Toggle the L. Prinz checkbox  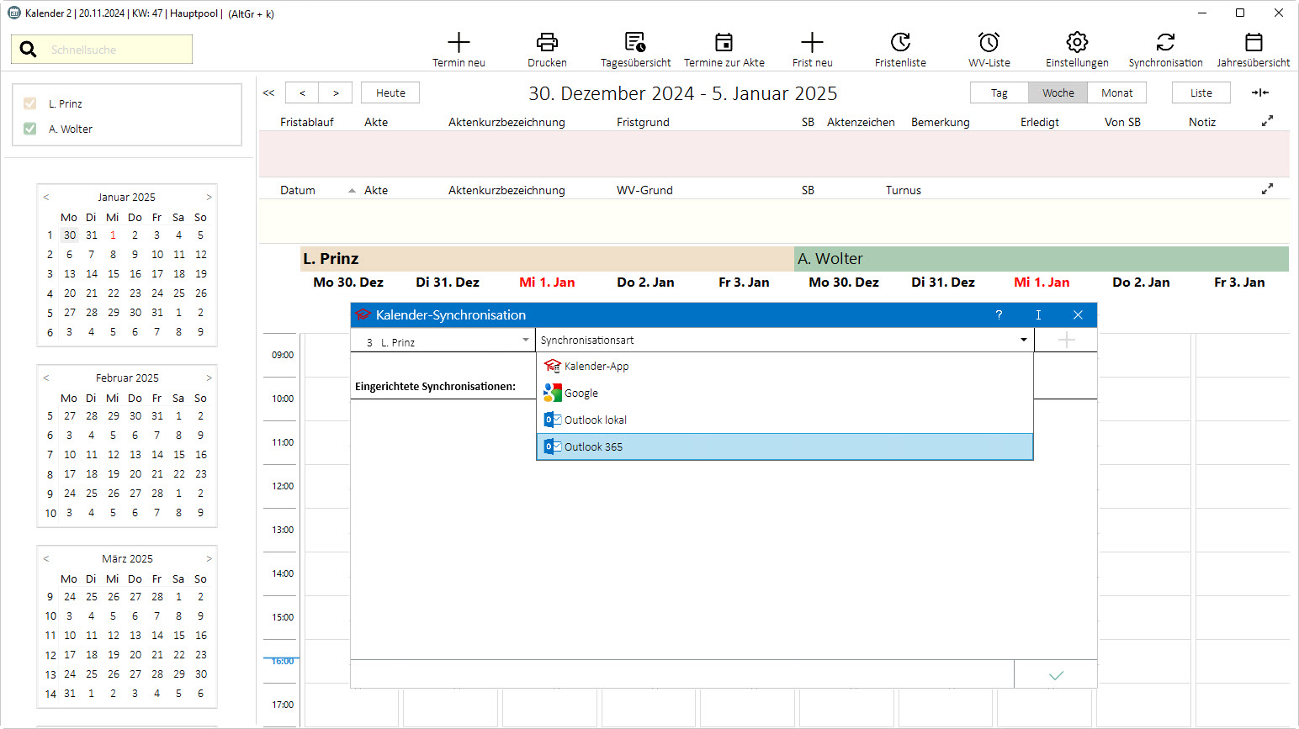[30, 103]
